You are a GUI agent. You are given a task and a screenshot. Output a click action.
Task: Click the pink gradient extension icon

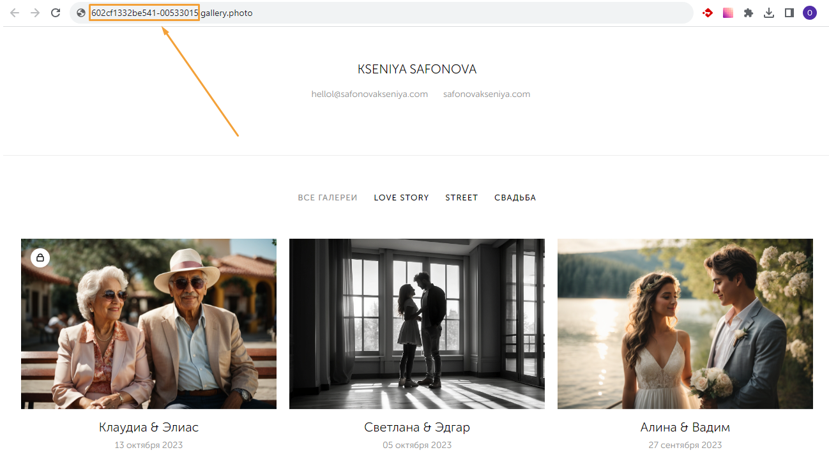tap(728, 13)
